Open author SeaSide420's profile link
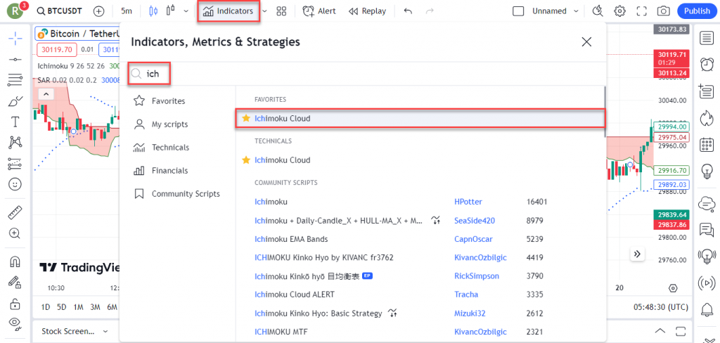 475,221
